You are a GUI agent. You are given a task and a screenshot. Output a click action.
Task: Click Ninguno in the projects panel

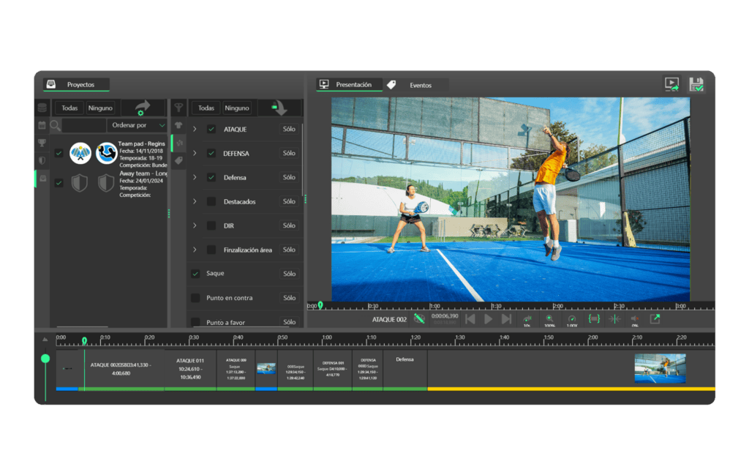(100, 108)
